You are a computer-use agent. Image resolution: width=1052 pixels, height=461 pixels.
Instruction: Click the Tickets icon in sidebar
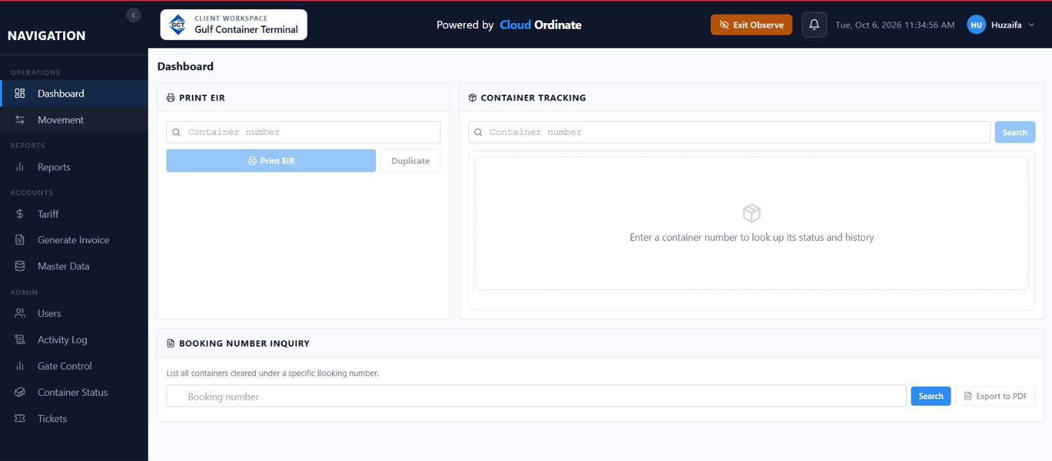pos(20,419)
